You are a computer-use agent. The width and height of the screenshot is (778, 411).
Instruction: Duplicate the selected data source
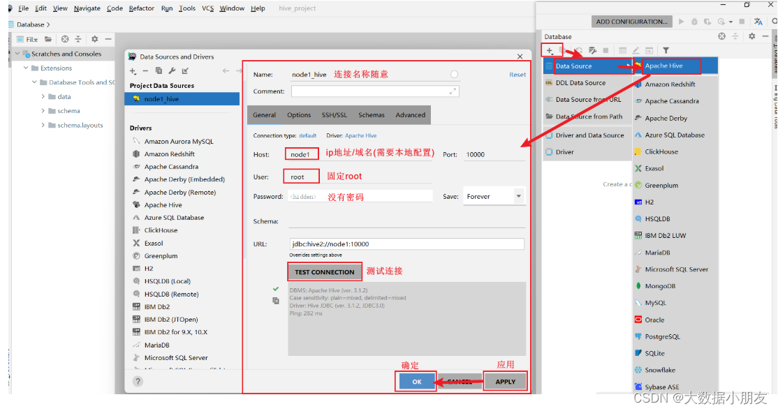pyautogui.click(x=159, y=71)
